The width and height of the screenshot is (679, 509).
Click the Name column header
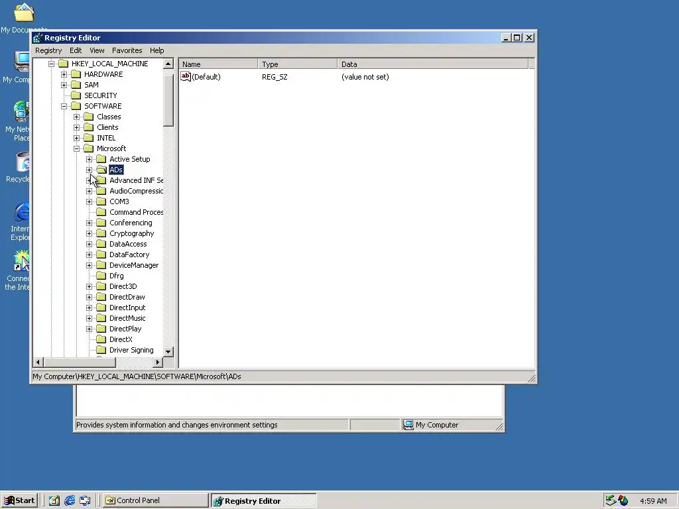pos(219,64)
